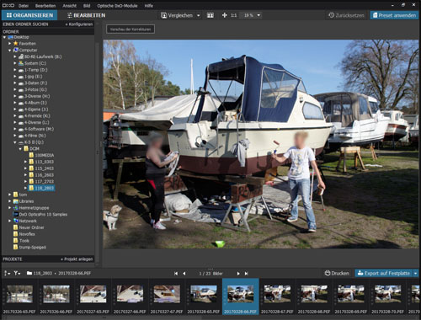
Task: Click the Konfigurieren link
Action: click(x=79, y=24)
